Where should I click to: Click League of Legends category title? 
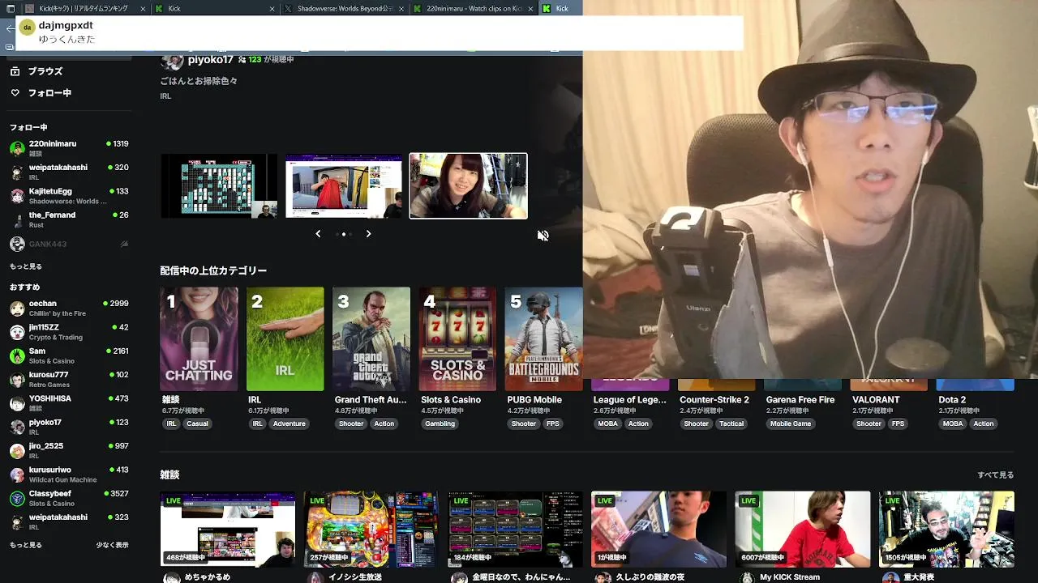coord(629,400)
